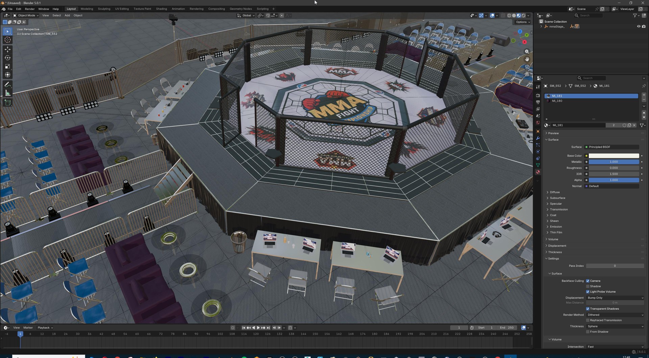Open the Object Mode dropdown
This screenshot has width=649, height=358.
tap(26, 16)
